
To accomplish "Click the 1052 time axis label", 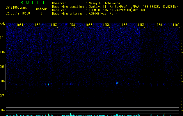I will click(x=37, y=25).
